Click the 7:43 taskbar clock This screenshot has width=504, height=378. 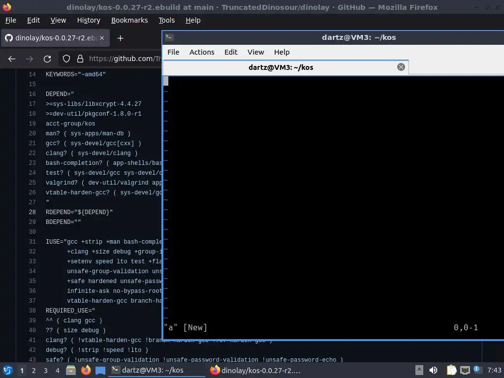(494, 370)
